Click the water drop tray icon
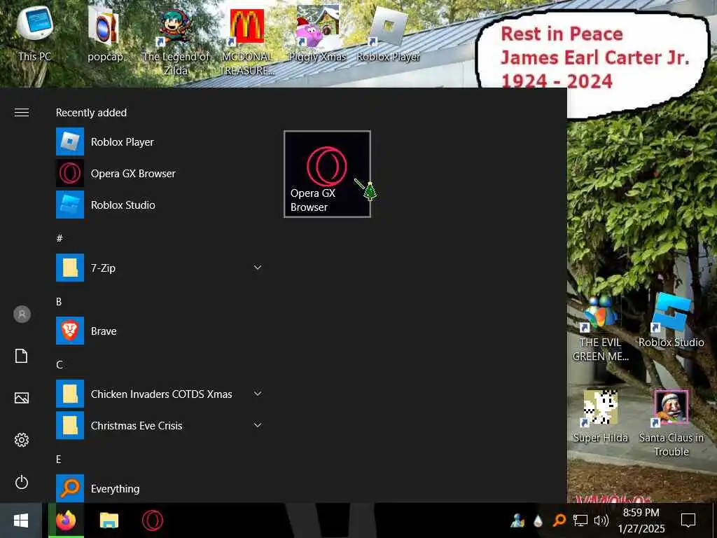The height and width of the screenshot is (538, 717). 538,520
